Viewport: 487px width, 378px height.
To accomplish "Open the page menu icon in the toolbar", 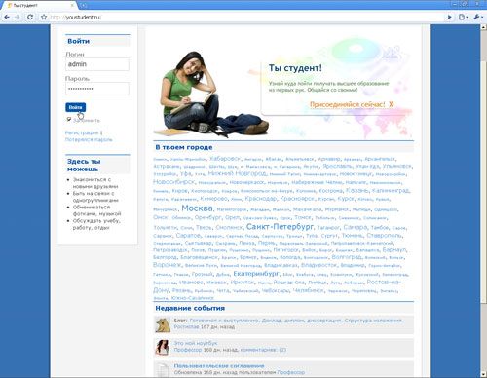I will [x=464, y=17].
